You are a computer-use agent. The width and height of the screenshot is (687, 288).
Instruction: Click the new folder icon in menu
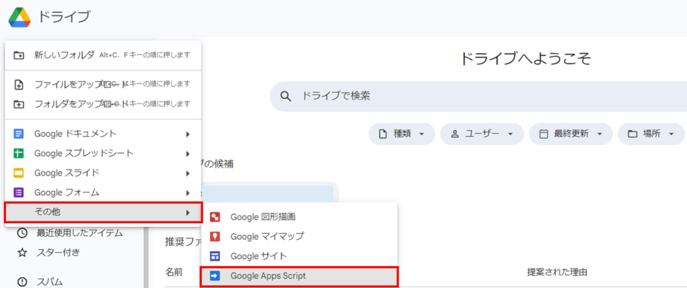coord(18,55)
